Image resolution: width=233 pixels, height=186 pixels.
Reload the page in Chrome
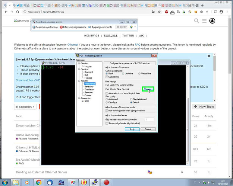pos(18,12)
